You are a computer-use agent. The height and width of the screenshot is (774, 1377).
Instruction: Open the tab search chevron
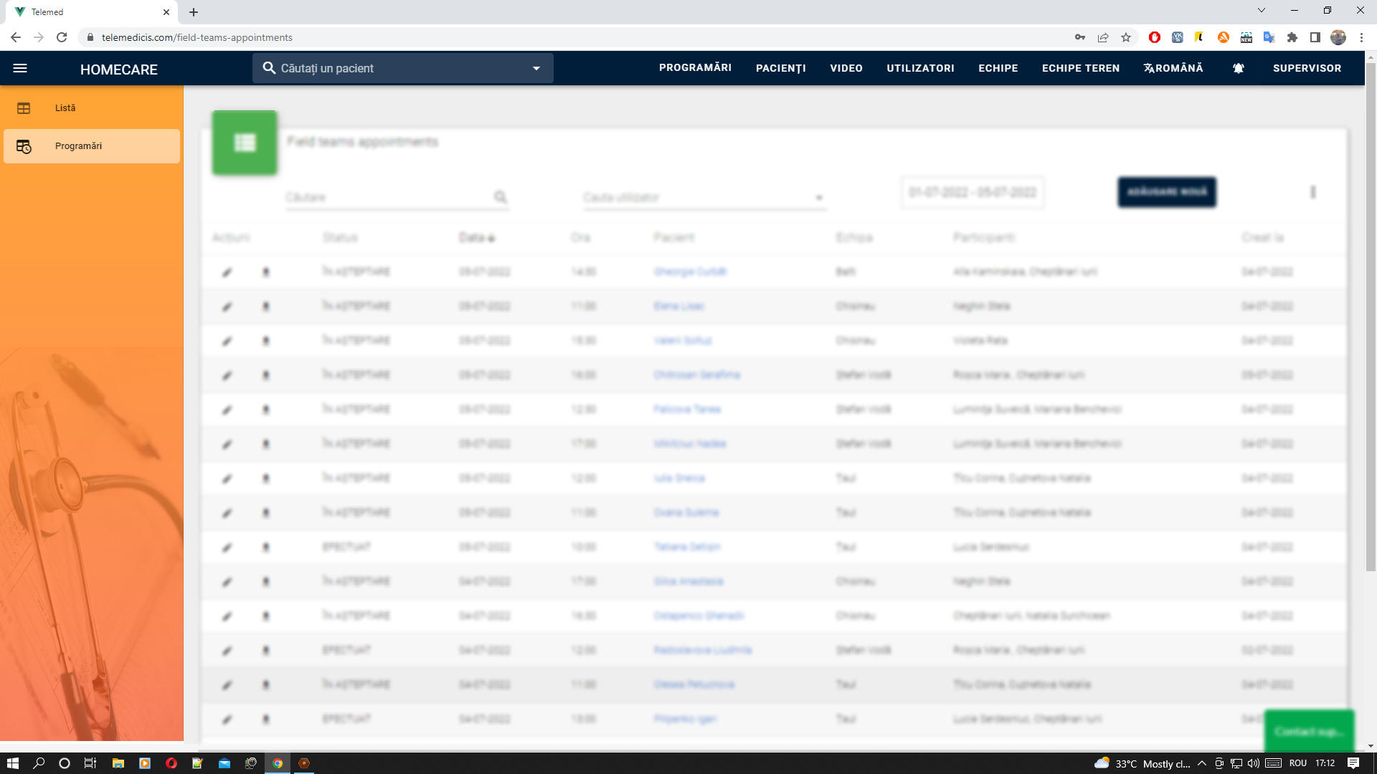coord(1262,10)
